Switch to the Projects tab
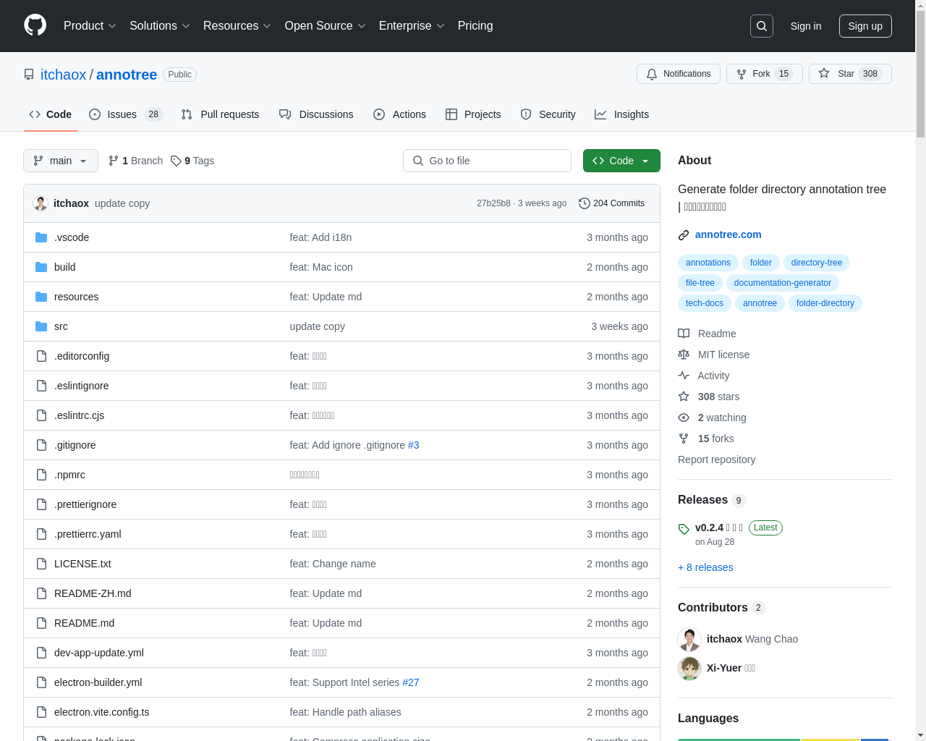 (x=473, y=114)
